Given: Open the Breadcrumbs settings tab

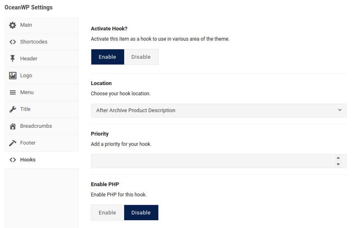Looking at the screenshot, I should pos(42,126).
